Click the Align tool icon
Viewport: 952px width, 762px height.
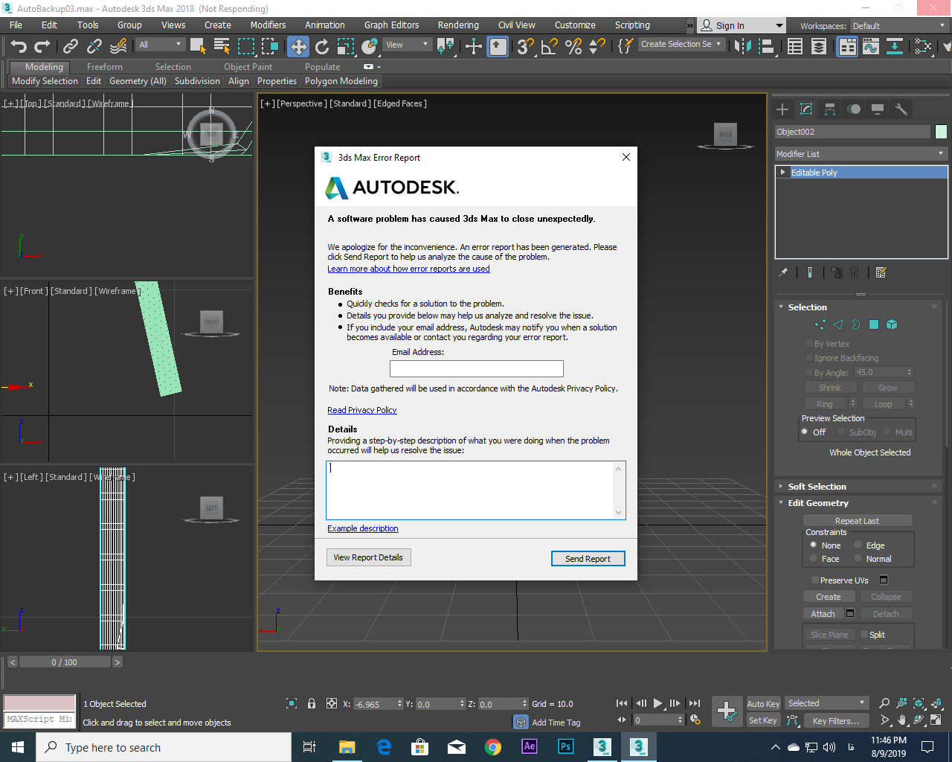(766, 46)
